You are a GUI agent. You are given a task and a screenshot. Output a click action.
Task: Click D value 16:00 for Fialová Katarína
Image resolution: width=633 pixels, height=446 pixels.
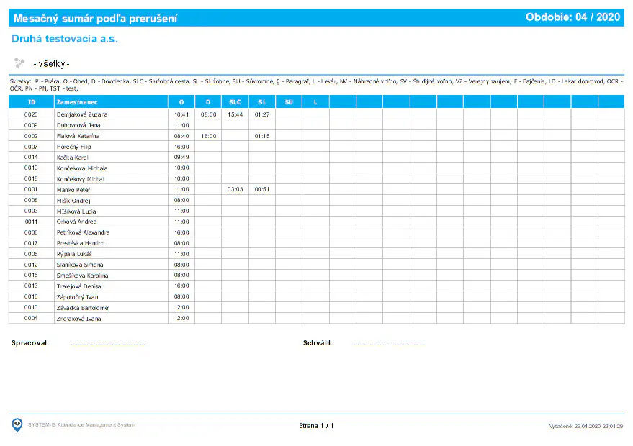(208, 136)
